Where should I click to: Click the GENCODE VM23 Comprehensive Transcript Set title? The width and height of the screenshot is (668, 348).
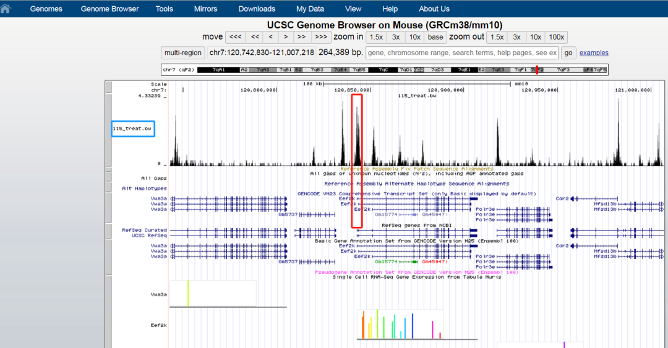[417, 194]
